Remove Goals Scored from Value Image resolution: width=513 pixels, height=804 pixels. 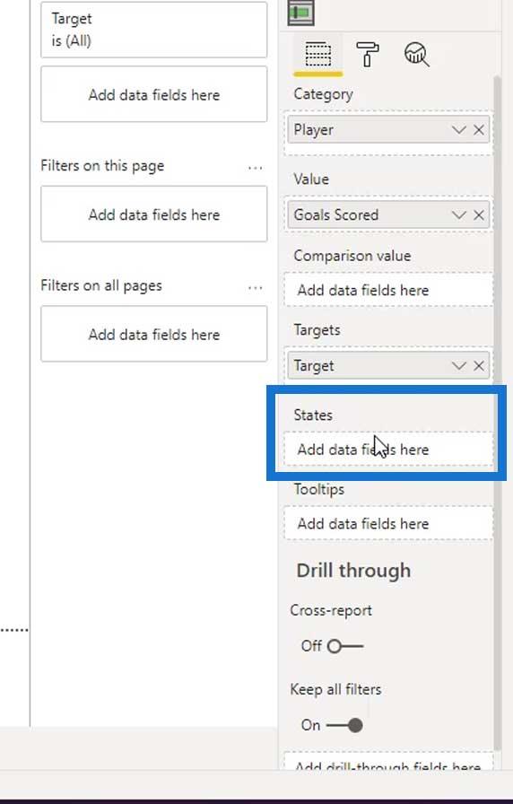479,214
